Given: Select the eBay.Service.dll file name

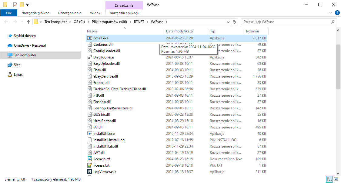Looking at the screenshot, I should pos(106,76).
